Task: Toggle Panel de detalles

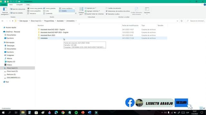Action: (16, 13)
